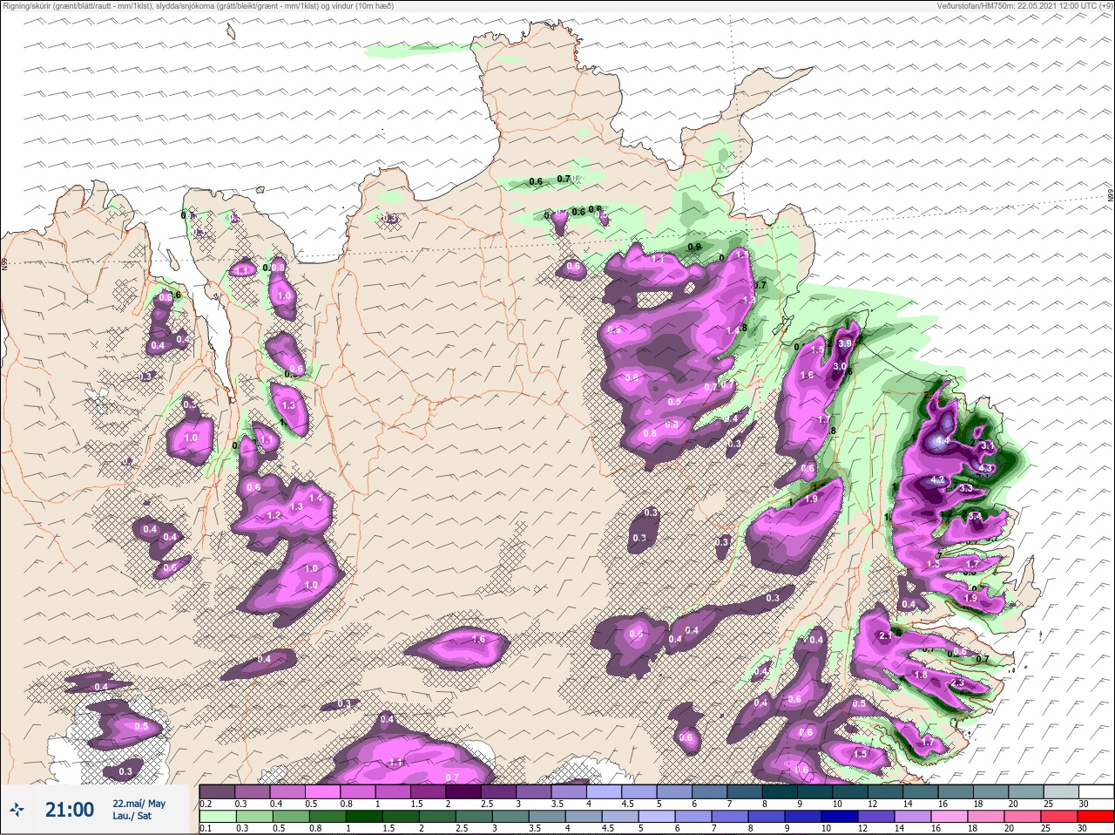Click the 0.9 value on the green area
Viewport: 1115px width, 835px height.
(x=694, y=247)
